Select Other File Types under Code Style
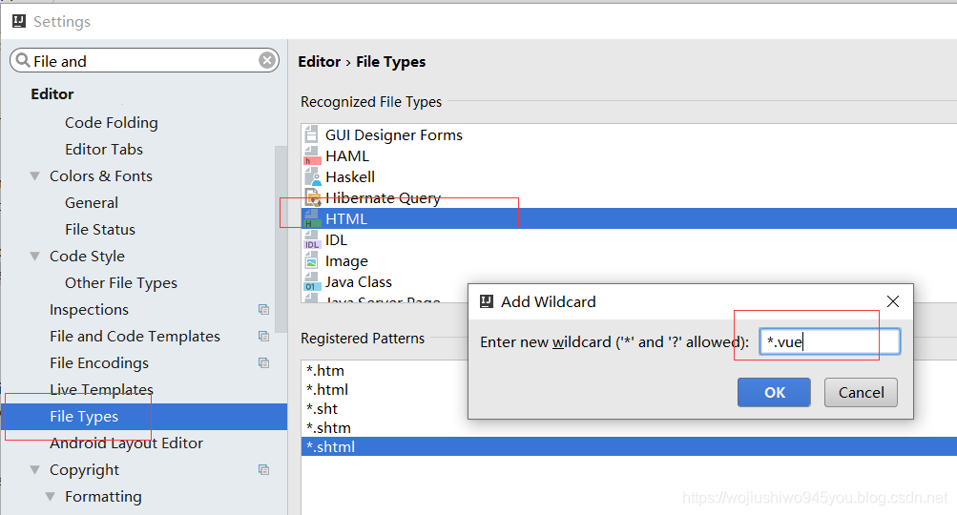Viewport: 957px width, 515px height. (121, 283)
